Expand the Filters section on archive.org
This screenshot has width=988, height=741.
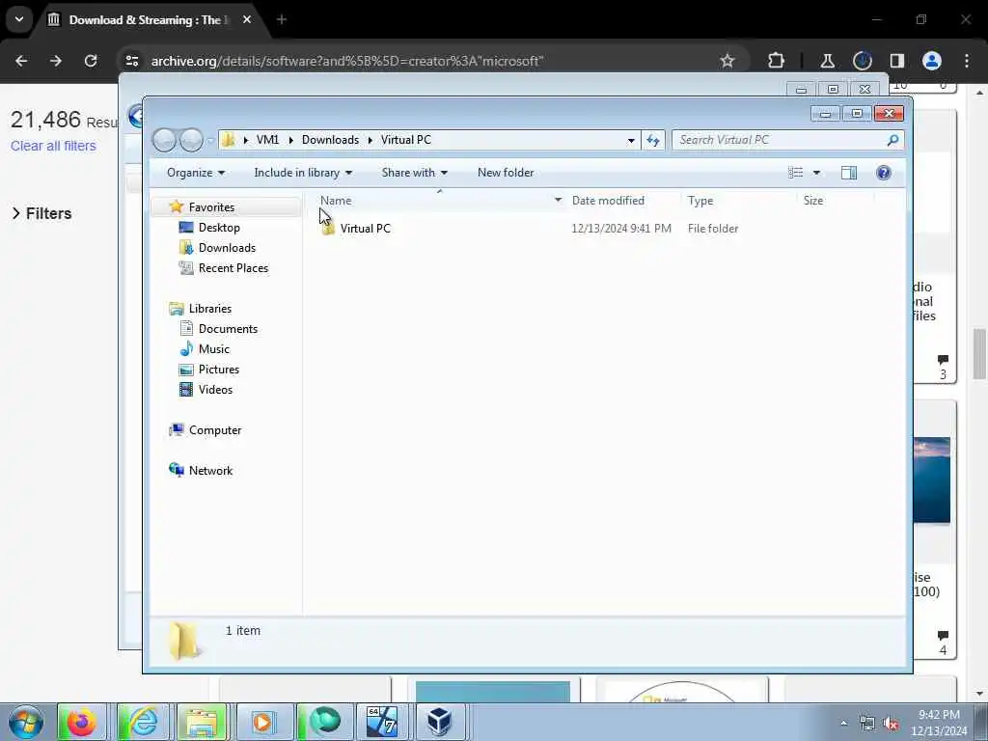pyautogui.click(x=41, y=213)
